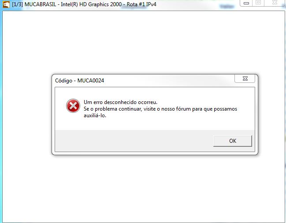Minimize the MUCABRASIL game window
Screen dimensions: 286x223
pos(246,3)
